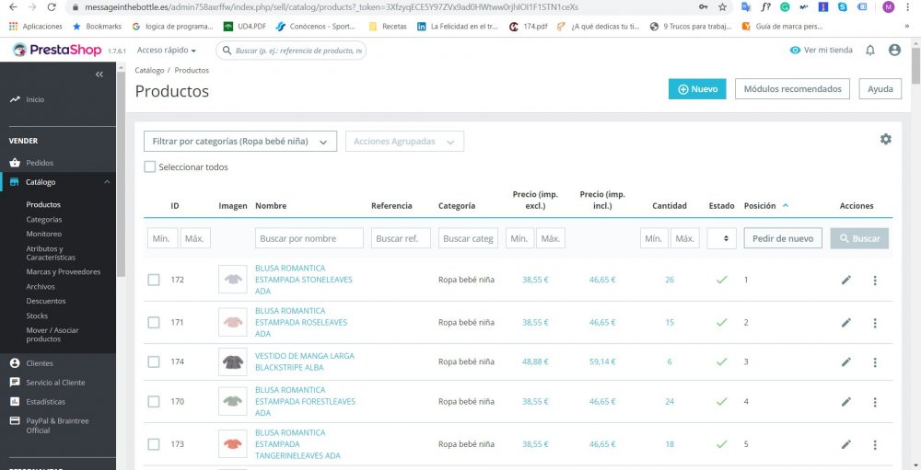Click the Buscar por nombre input field
Viewport: 921px width, 470px height.
[309, 238]
